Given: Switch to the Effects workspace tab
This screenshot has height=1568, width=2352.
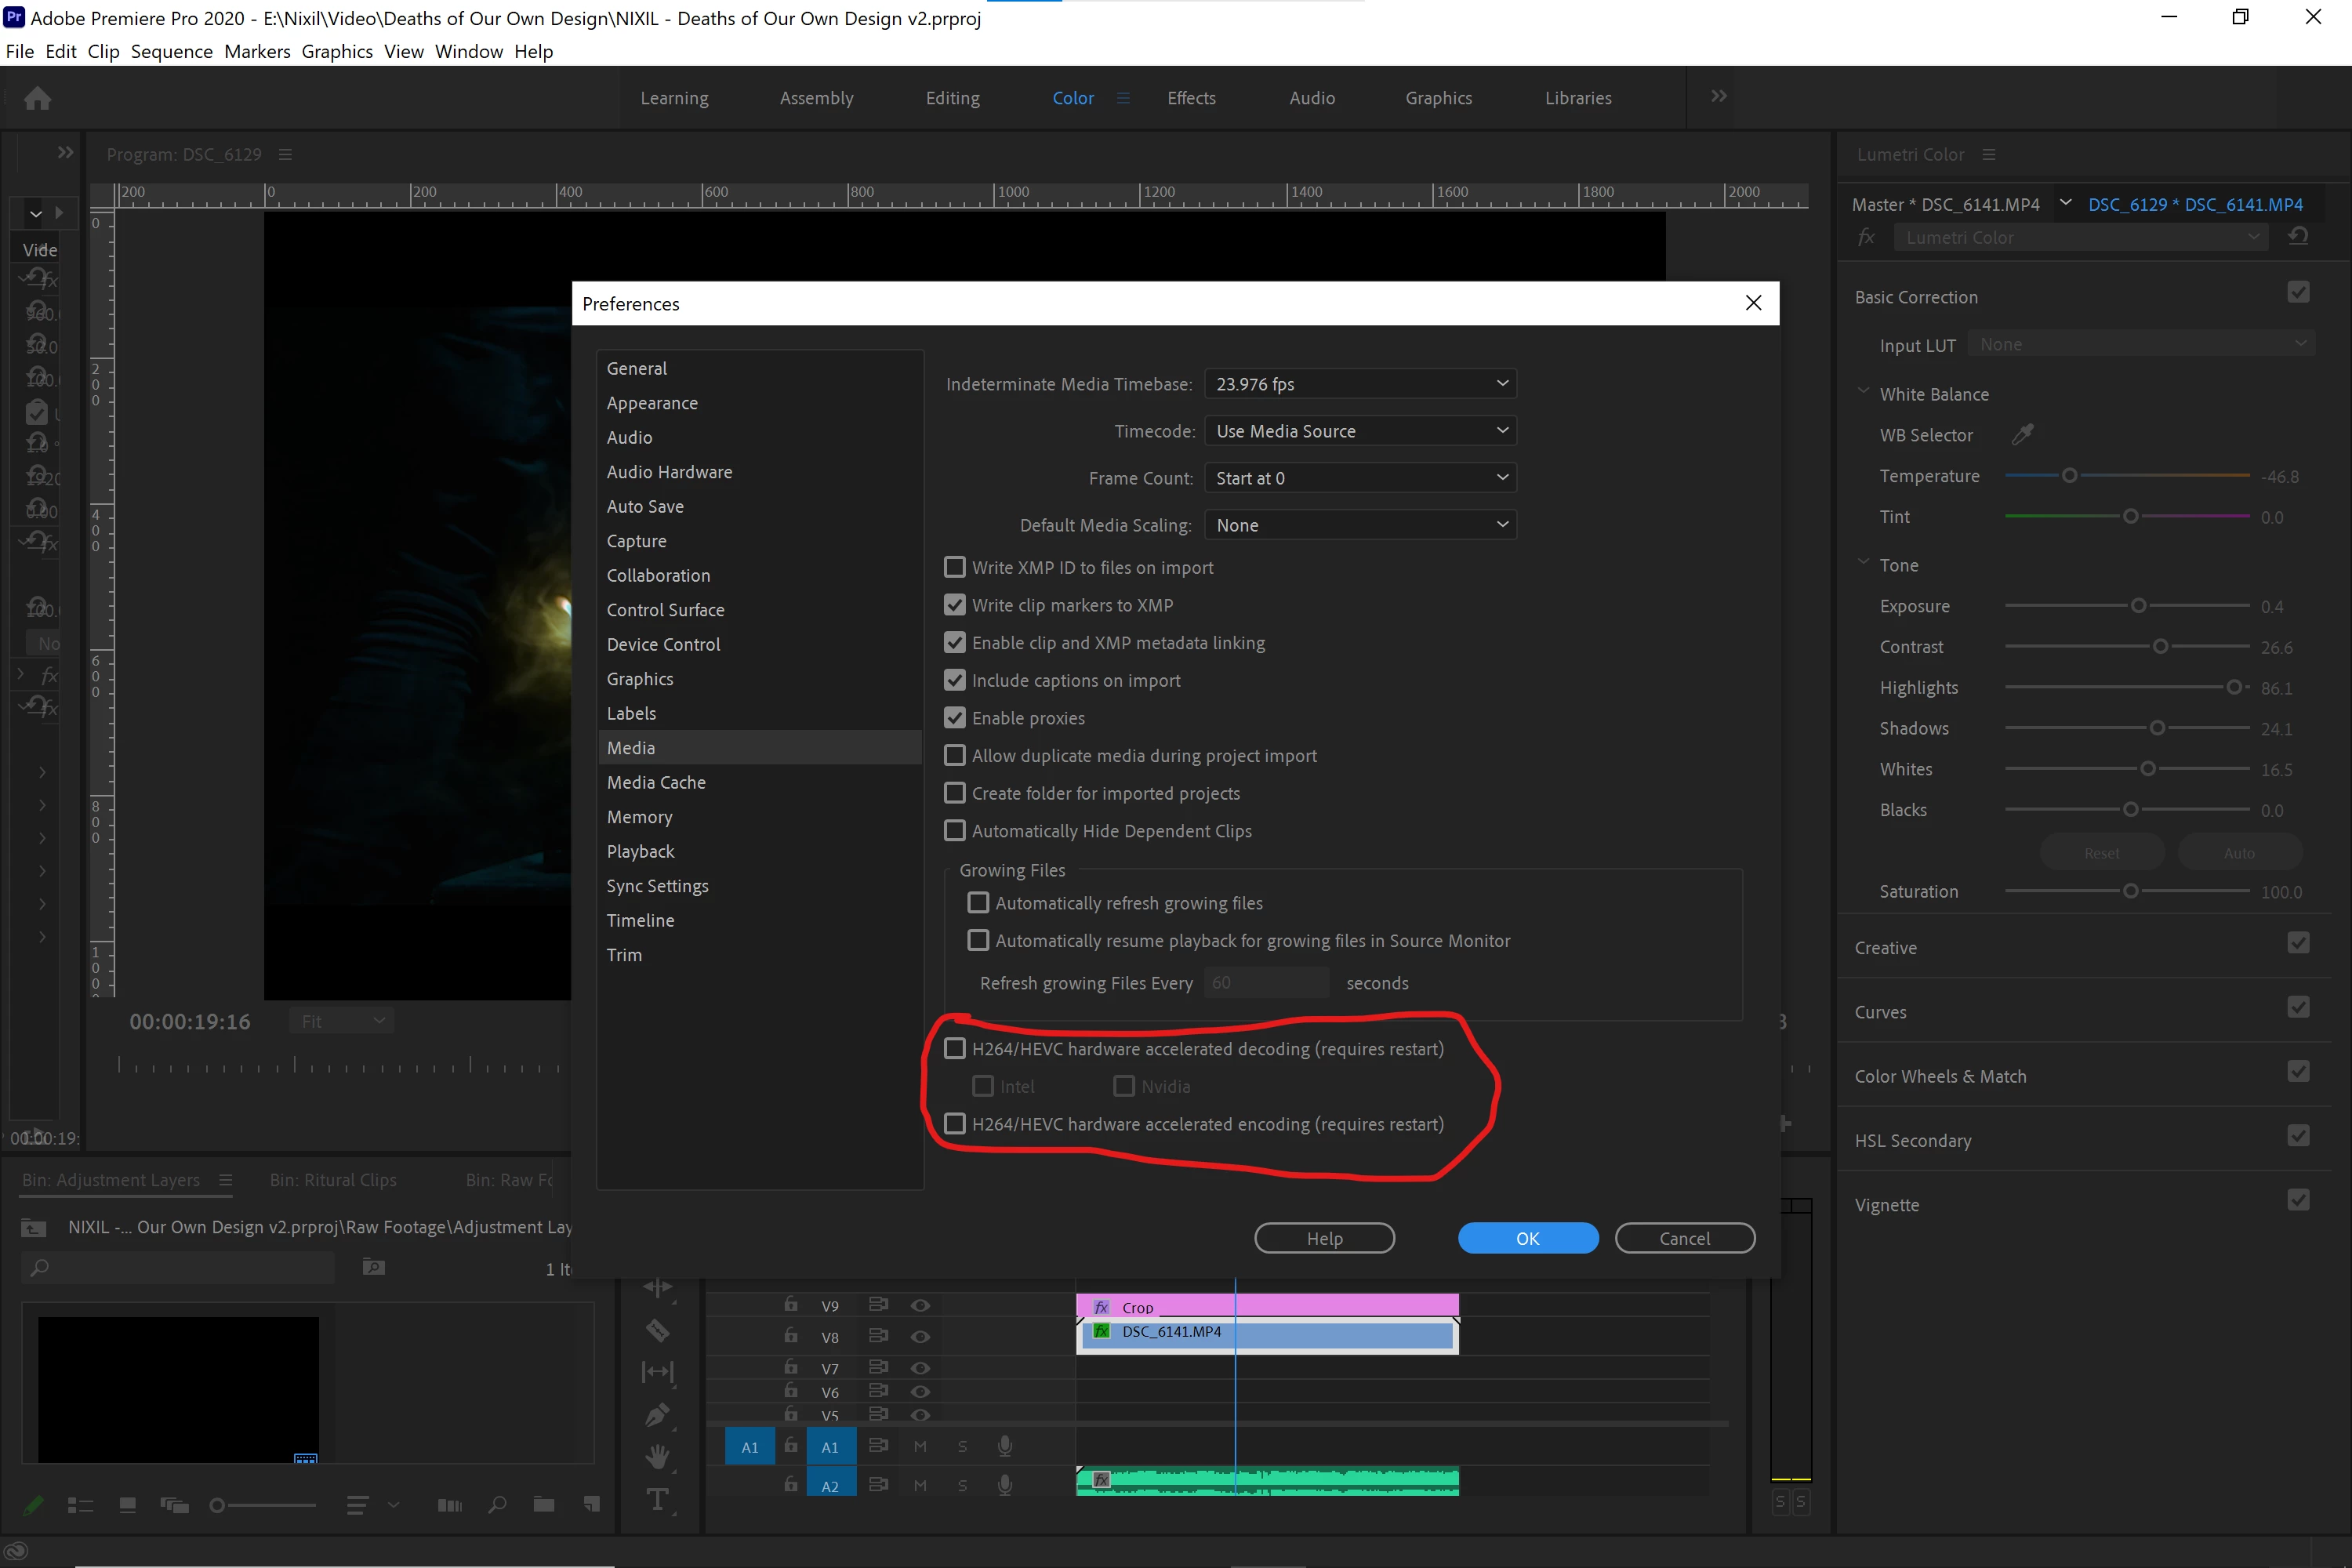Looking at the screenshot, I should click(x=1191, y=98).
